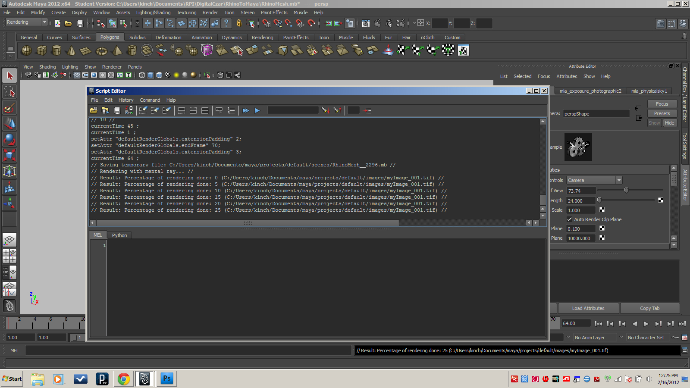Clear the Script Editor history output
This screenshot has width=690, height=388.
pos(143,110)
